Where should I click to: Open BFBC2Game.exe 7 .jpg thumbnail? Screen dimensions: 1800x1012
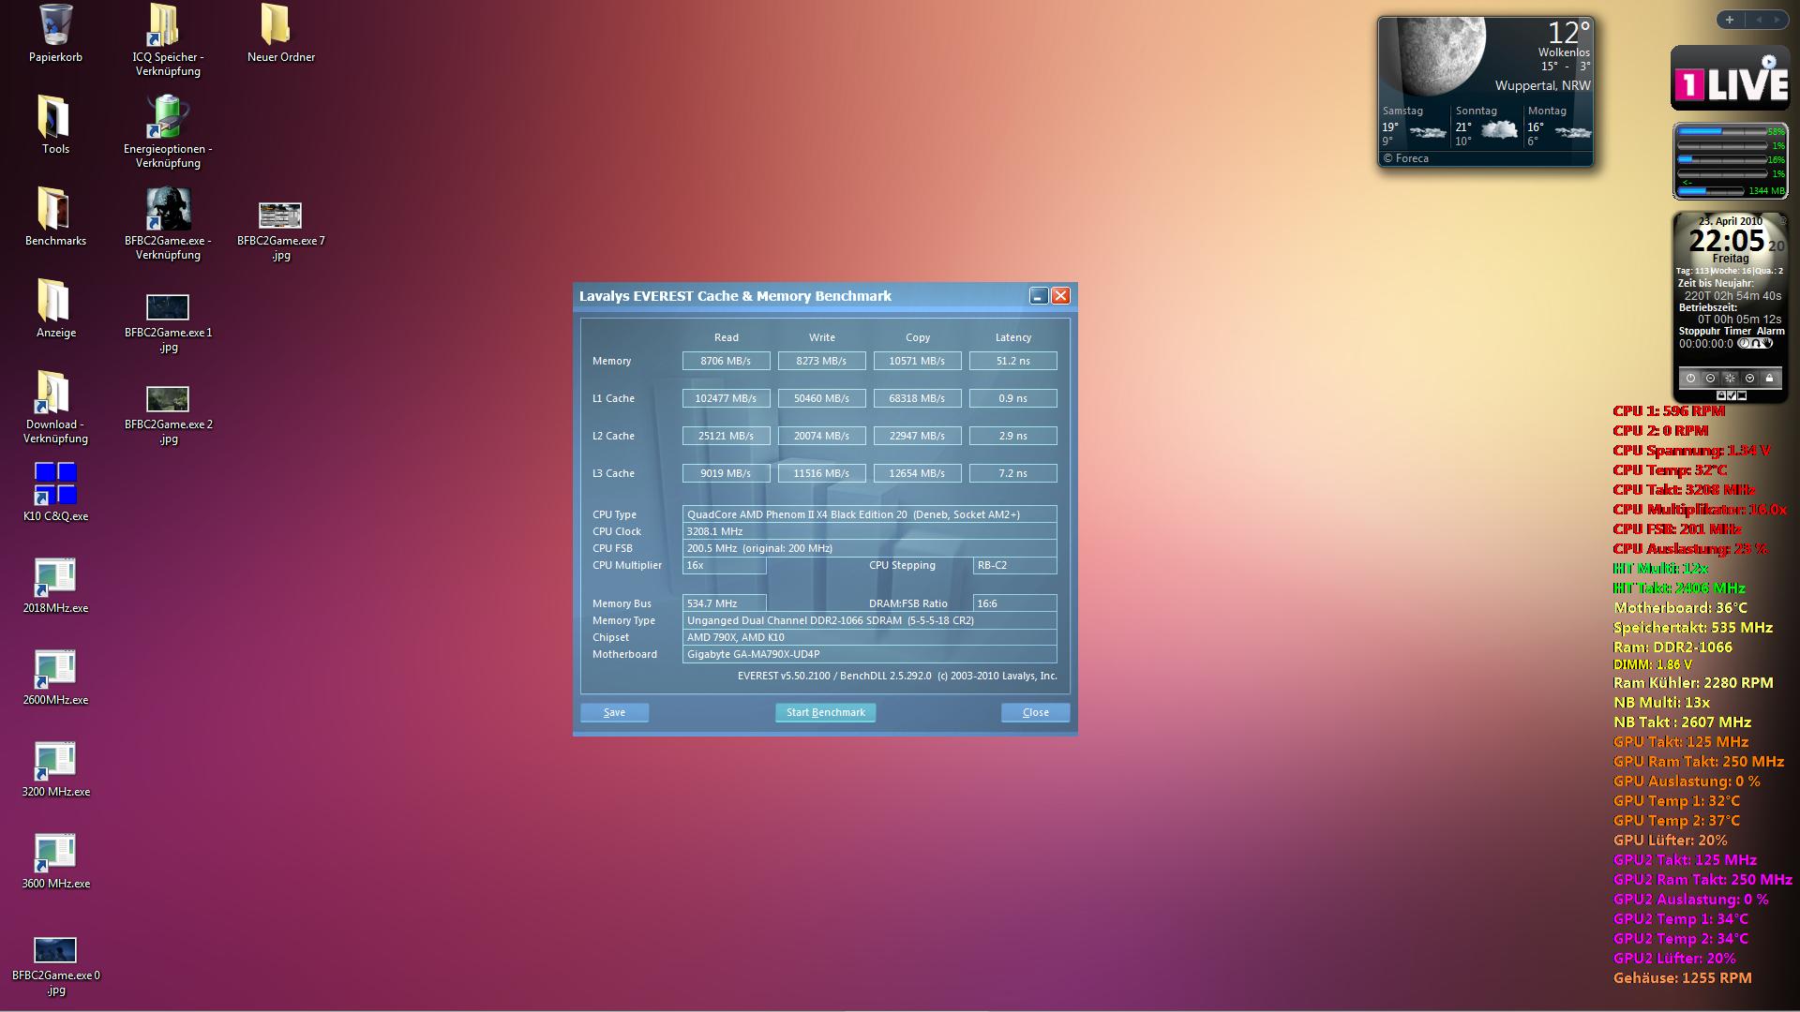point(280,216)
